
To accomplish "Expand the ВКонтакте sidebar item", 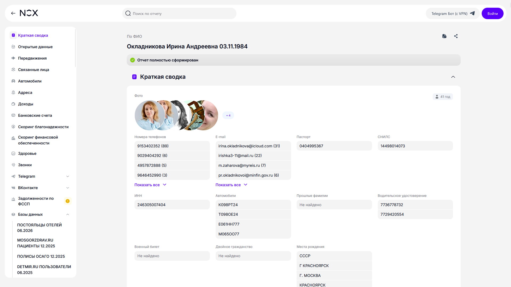I will pyautogui.click(x=68, y=188).
